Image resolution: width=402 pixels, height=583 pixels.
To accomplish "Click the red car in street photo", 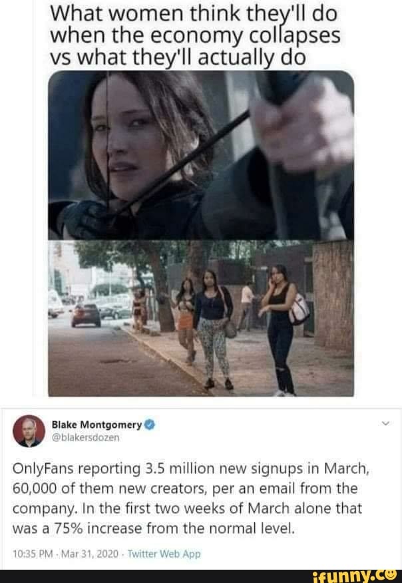I will (x=86, y=315).
